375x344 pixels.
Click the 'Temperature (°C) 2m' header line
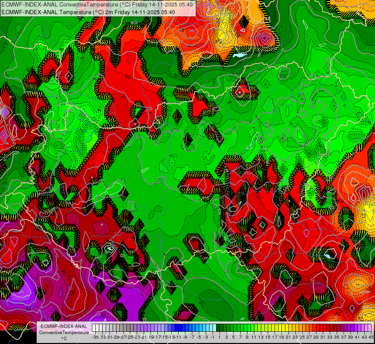pyautogui.click(x=88, y=12)
